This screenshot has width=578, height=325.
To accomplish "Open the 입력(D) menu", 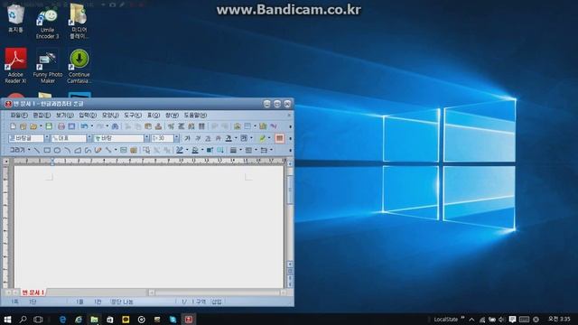I will click(x=88, y=116).
